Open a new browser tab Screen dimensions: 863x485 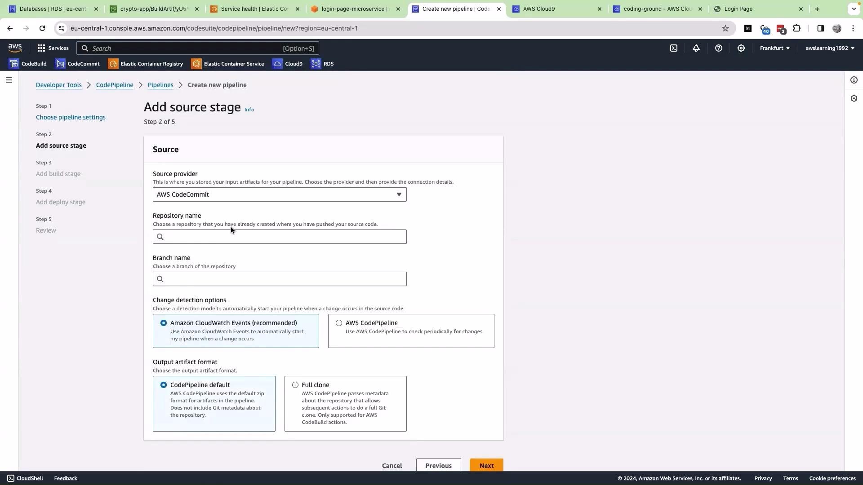tap(817, 9)
